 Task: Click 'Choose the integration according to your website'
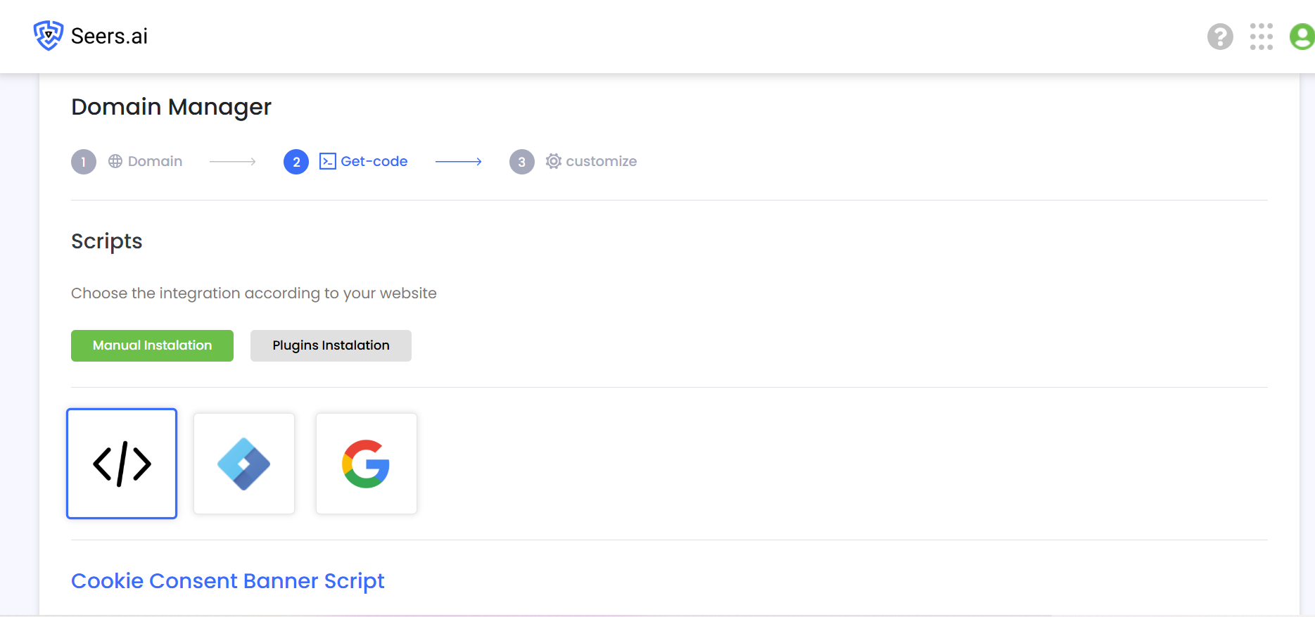(x=254, y=293)
